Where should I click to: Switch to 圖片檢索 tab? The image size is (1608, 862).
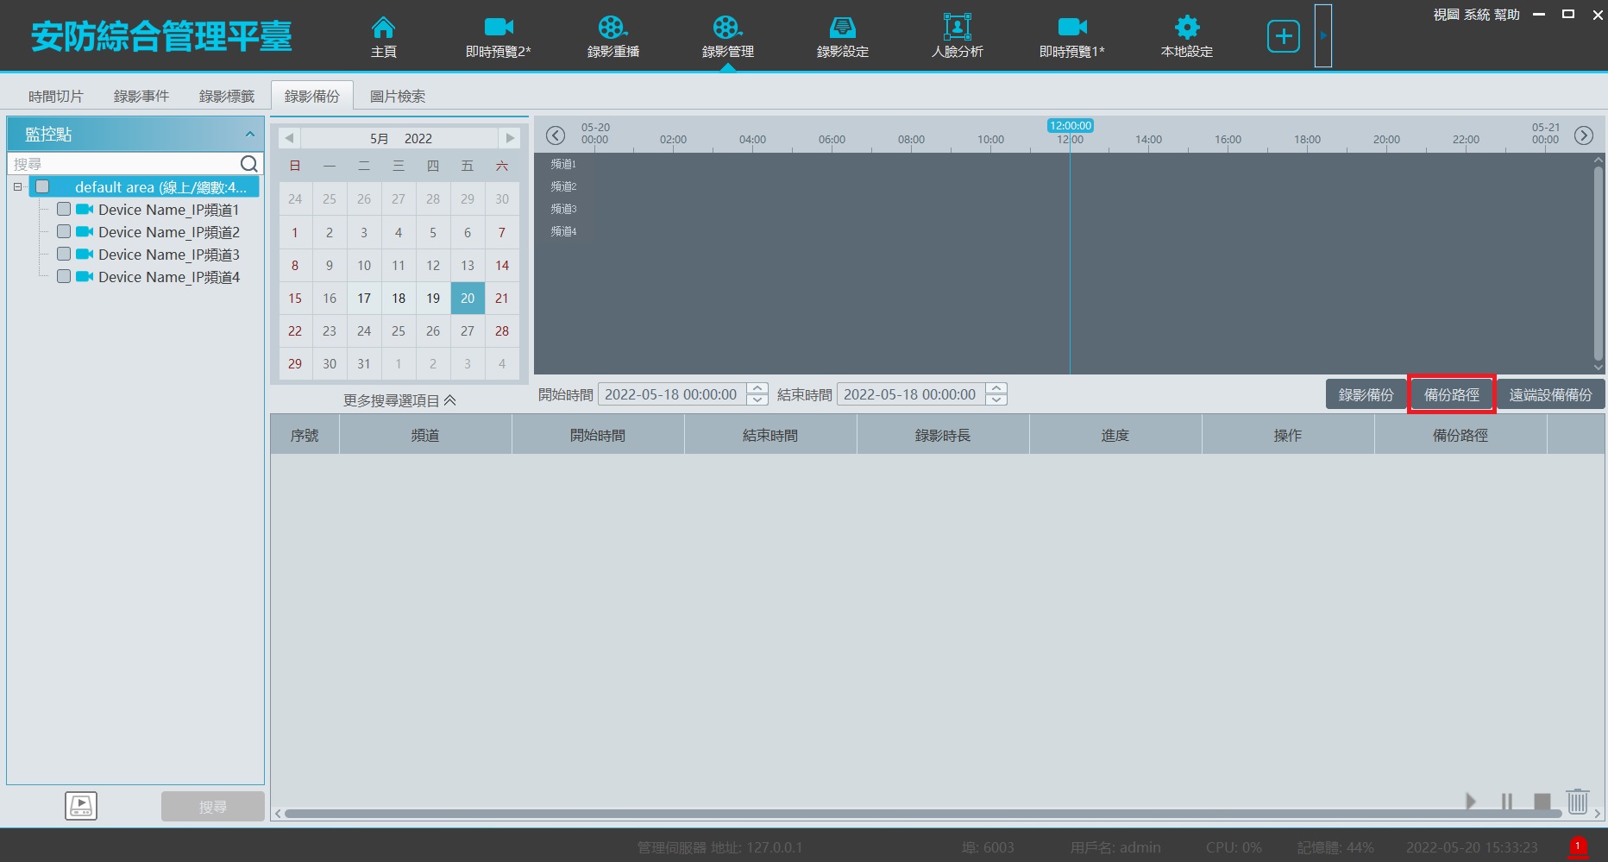[x=398, y=96]
